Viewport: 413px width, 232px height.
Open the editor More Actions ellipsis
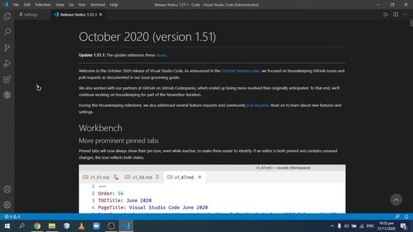click(x=405, y=14)
